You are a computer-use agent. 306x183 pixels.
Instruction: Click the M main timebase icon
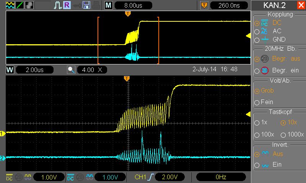click(x=109, y=5)
